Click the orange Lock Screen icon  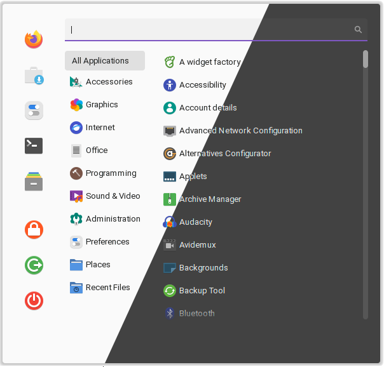point(34,230)
